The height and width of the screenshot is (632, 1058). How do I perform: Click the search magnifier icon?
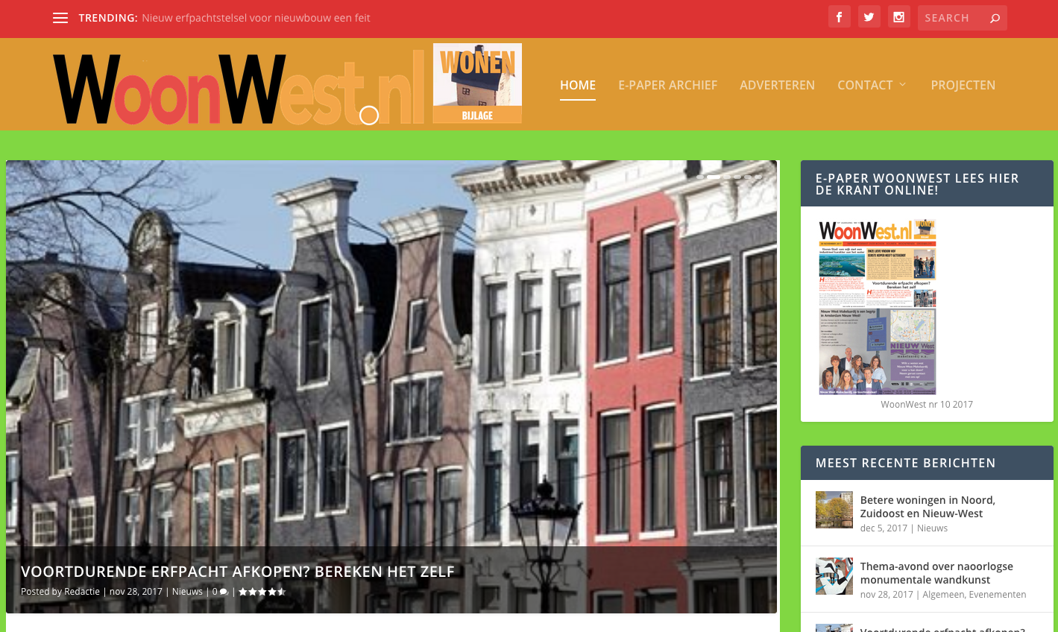(995, 18)
